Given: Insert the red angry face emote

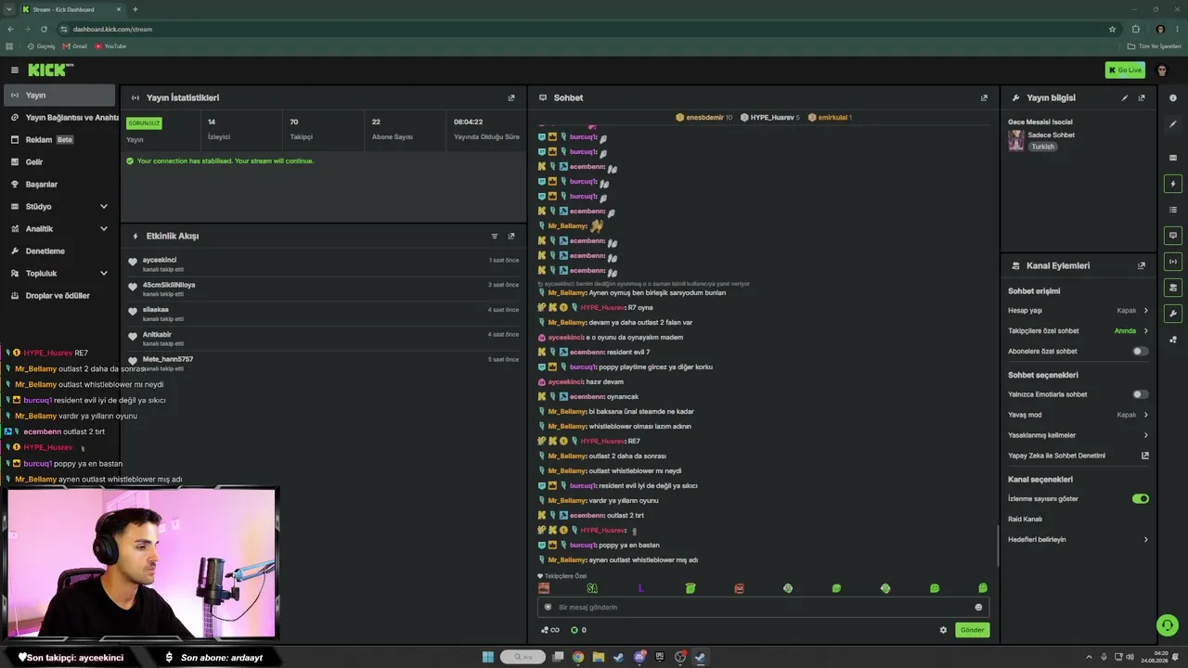Looking at the screenshot, I should point(739,588).
